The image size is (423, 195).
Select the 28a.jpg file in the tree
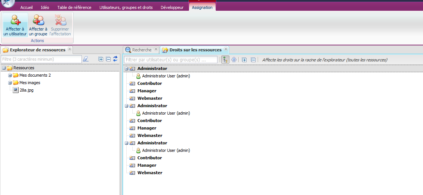(26, 90)
